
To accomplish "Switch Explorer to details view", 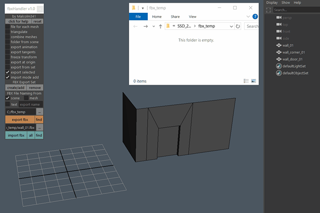I will (x=246, y=81).
